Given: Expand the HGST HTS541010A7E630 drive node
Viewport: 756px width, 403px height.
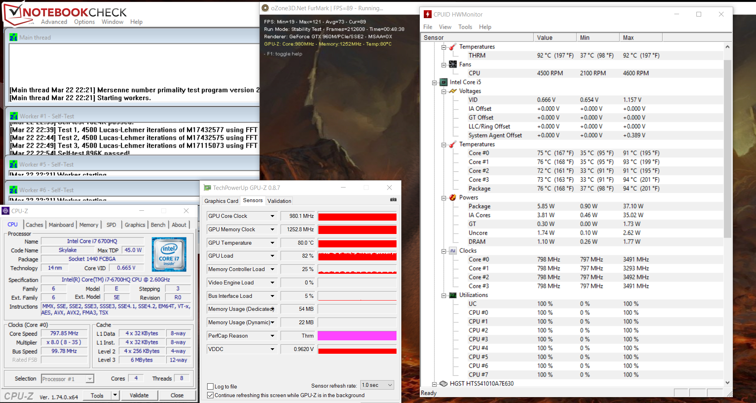Looking at the screenshot, I should click(x=434, y=384).
